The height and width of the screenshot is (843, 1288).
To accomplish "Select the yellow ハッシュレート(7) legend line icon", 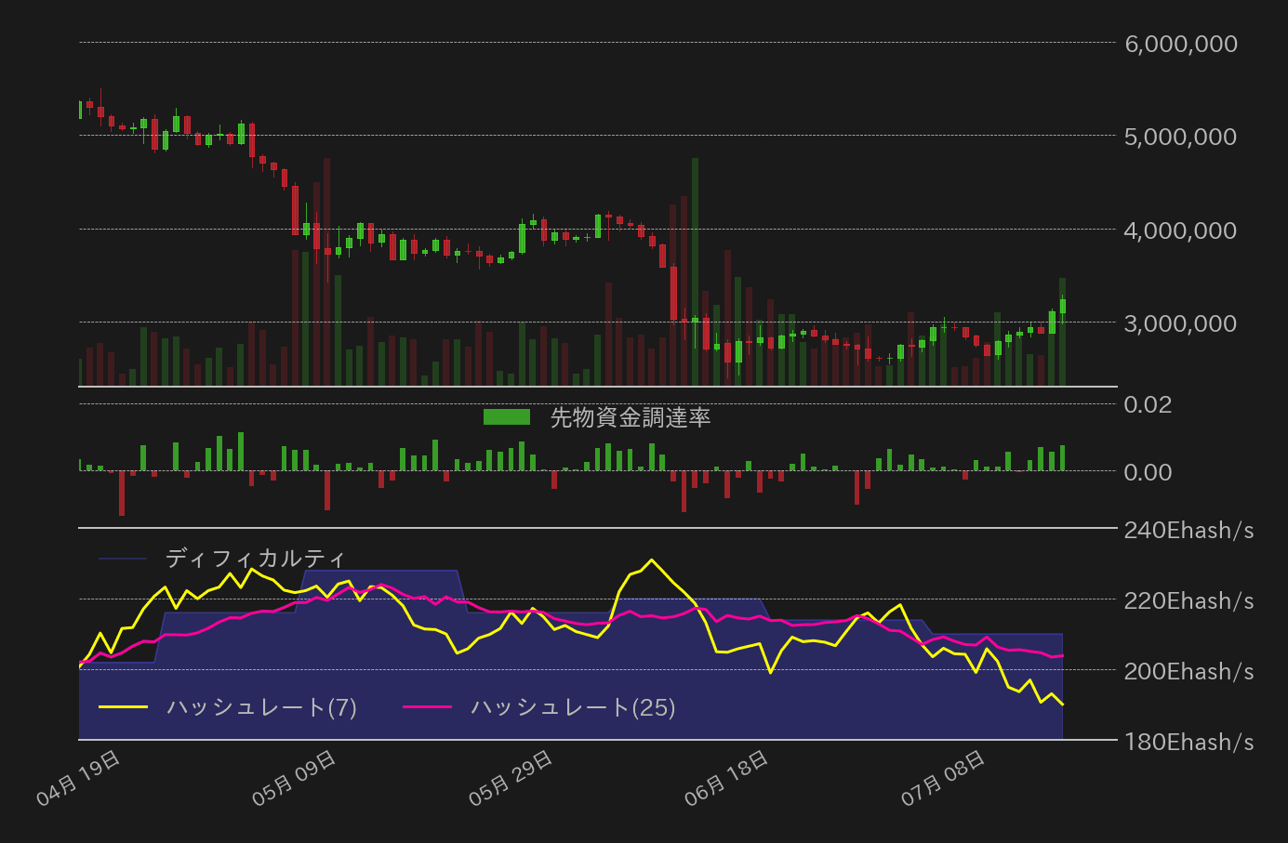I will [x=124, y=707].
